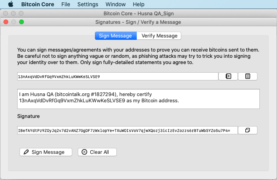This screenshot has height=180, width=277.
Task: Zoom the Signatures window with green button
Action: [x=21, y=22]
